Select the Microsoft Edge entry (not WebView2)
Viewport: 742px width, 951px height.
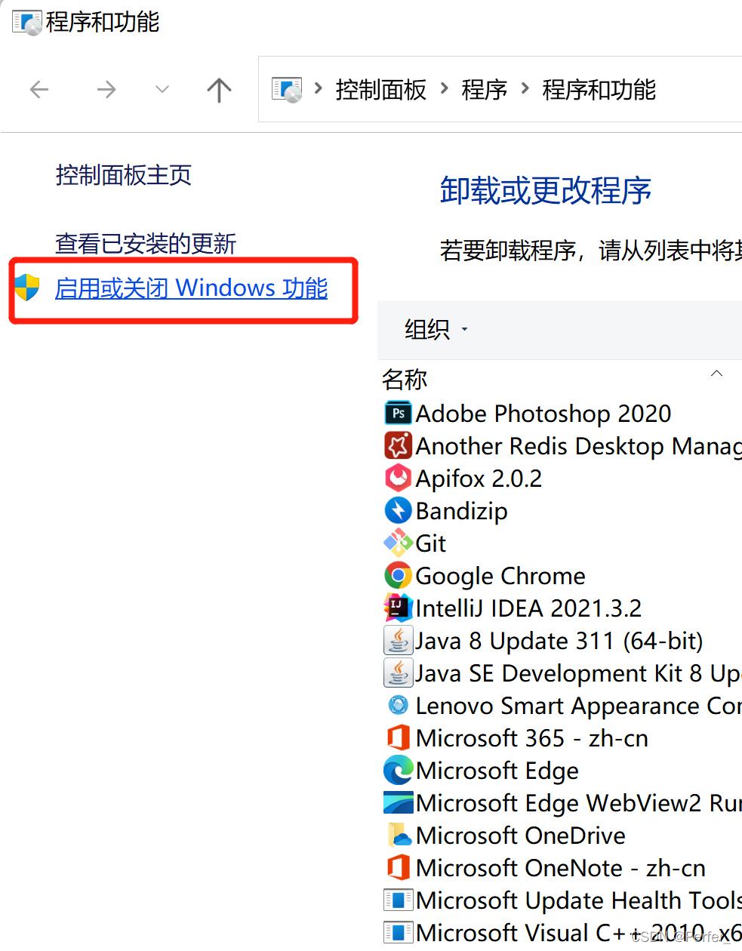(x=497, y=771)
